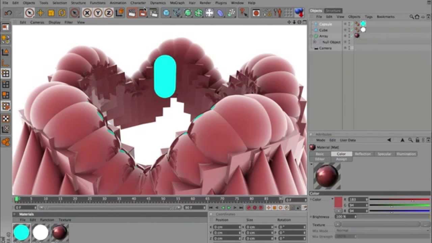Click the record keyframe button

coord(249,208)
